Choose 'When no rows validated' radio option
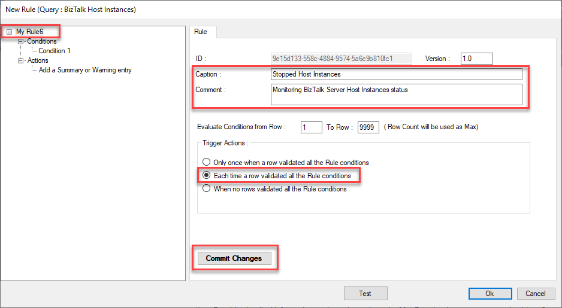The width and height of the screenshot is (562, 308). [207, 189]
